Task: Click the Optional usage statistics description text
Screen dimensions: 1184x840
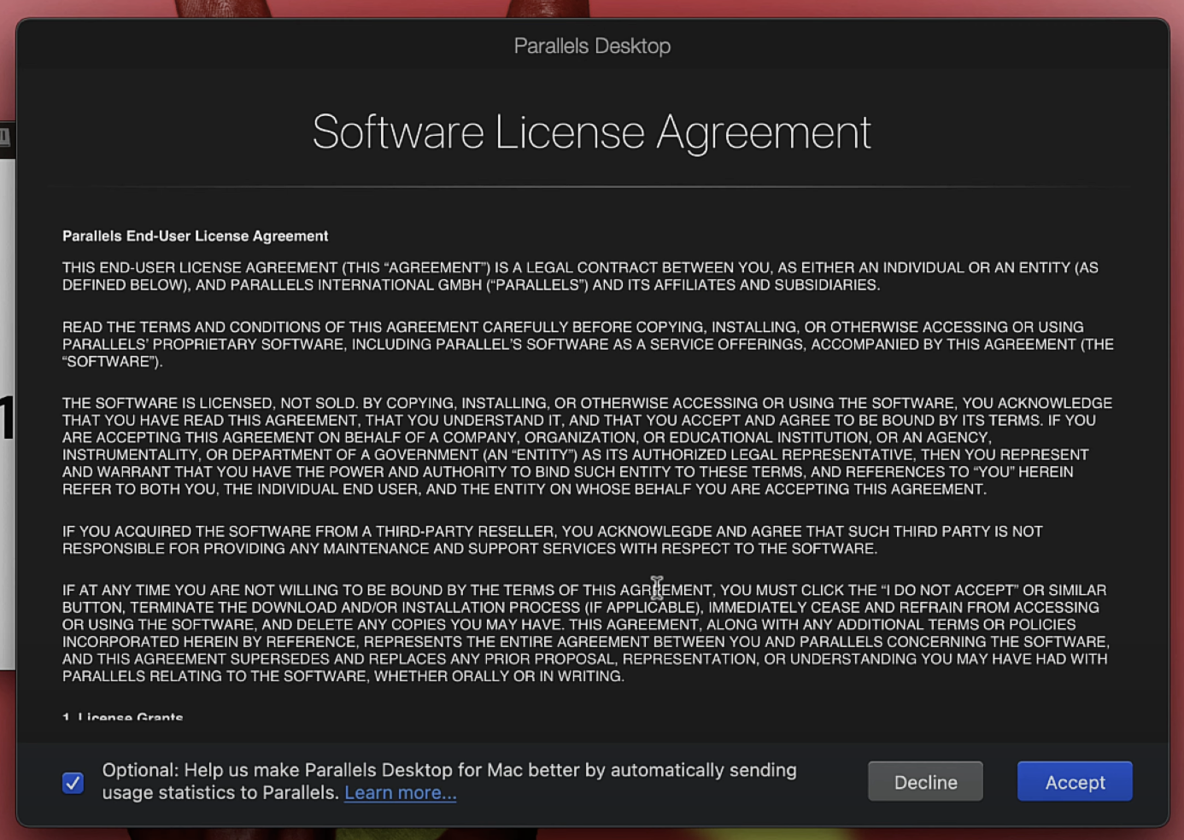Action: point(449,781)
